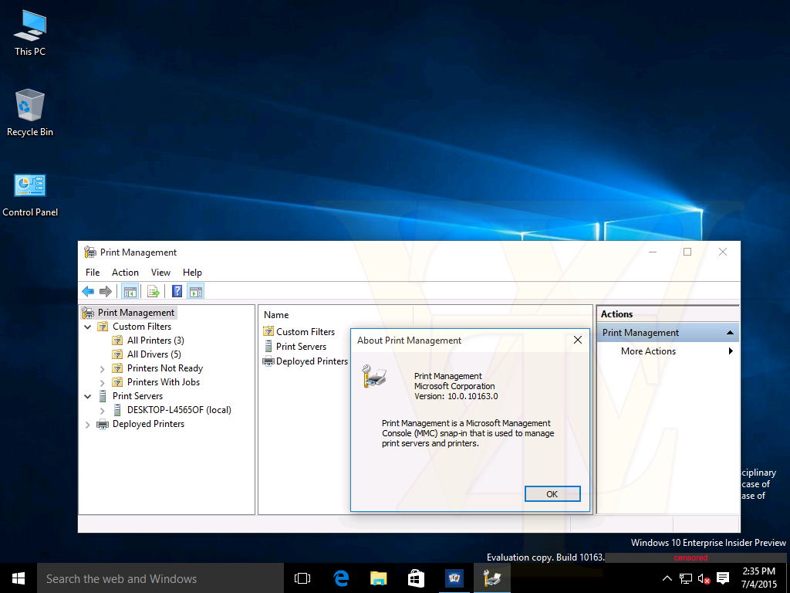The height and width of the screenshot is (593, 790).
Task: Open Task View from the taskbar
Action: tap(302, 578)
